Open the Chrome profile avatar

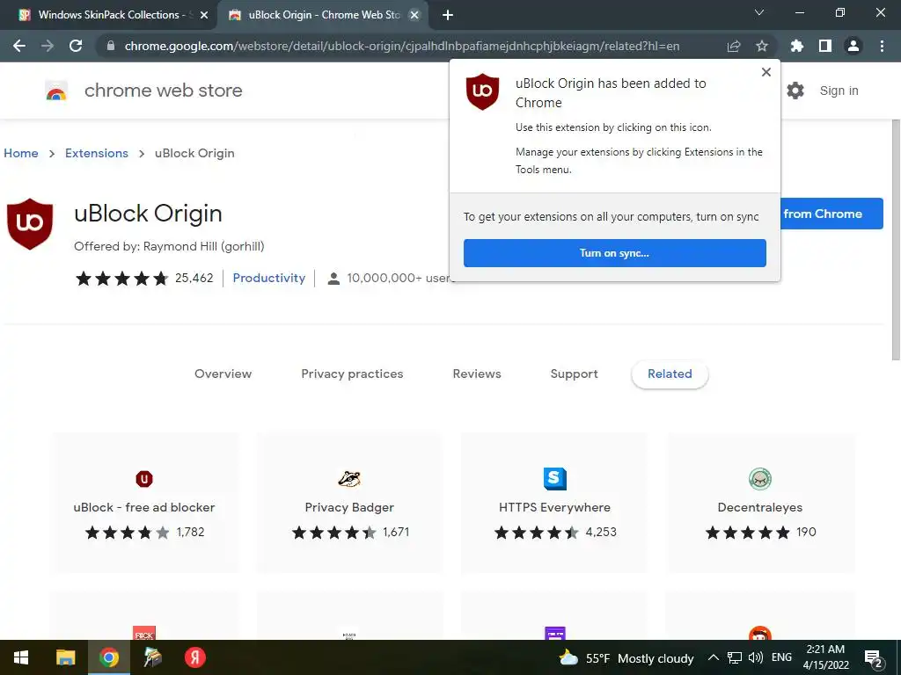(x=853, y=46)
